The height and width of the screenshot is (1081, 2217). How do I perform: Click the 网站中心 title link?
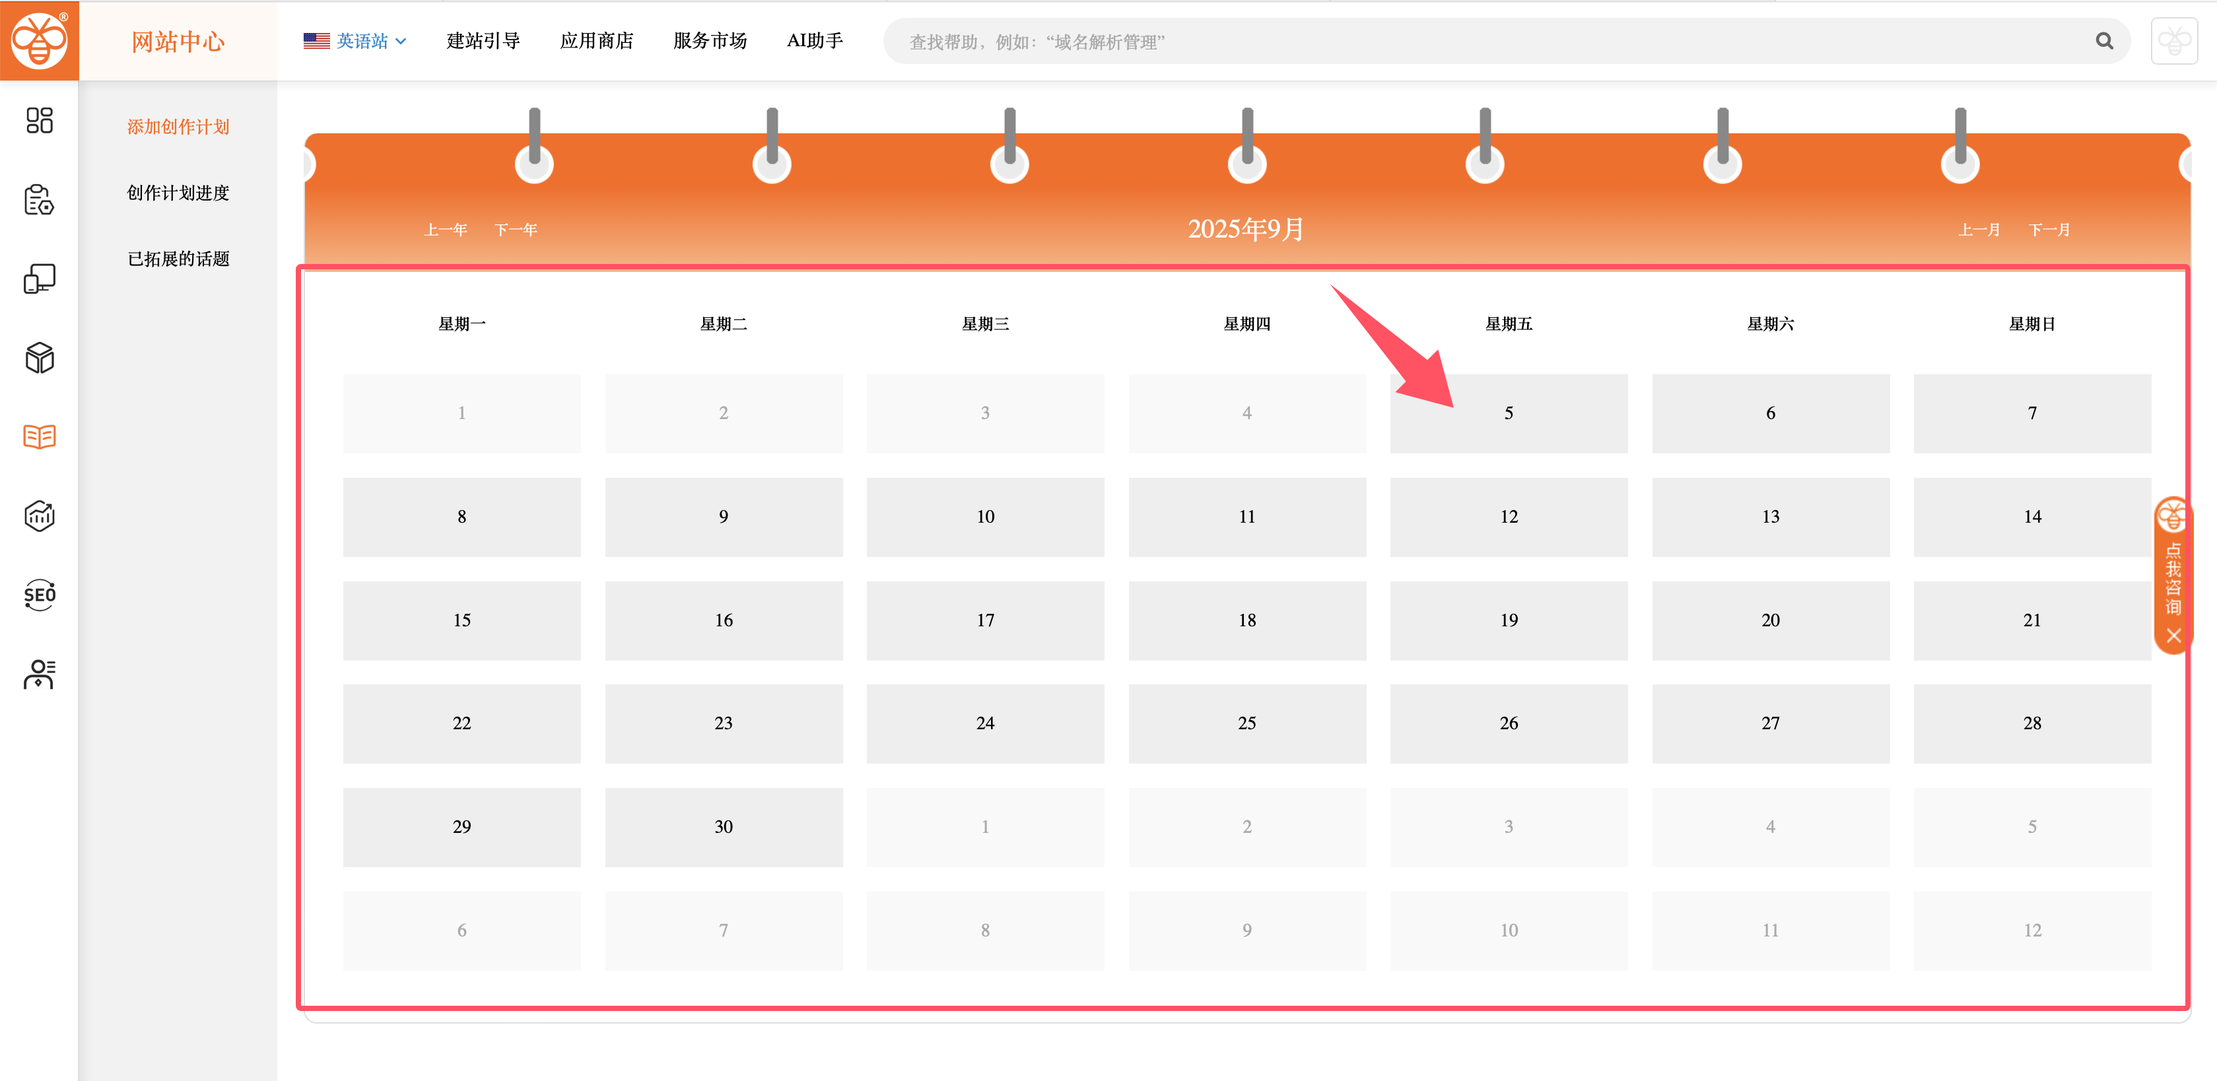[178, 42]
